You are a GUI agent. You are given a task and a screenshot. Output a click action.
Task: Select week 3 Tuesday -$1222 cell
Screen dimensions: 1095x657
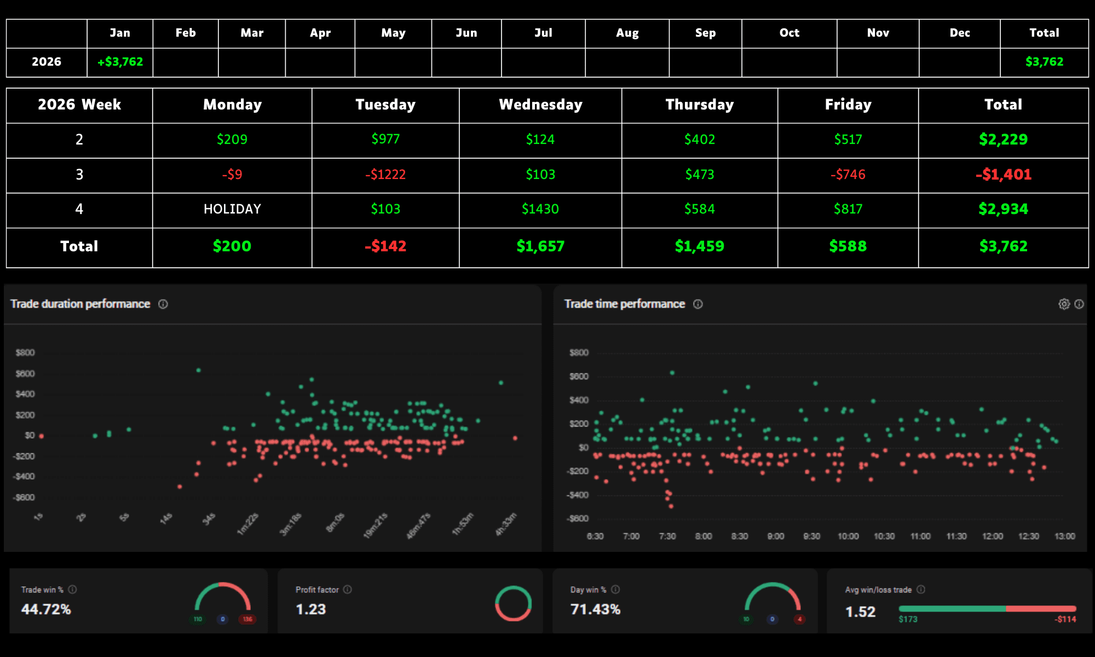385,175
